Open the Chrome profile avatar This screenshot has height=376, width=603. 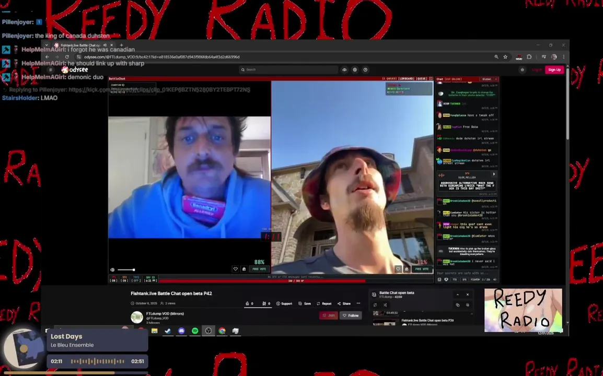pos(554,57)
